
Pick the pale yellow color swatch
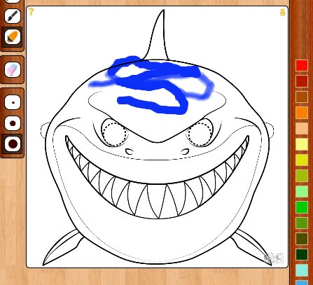[x=302, y=144]
